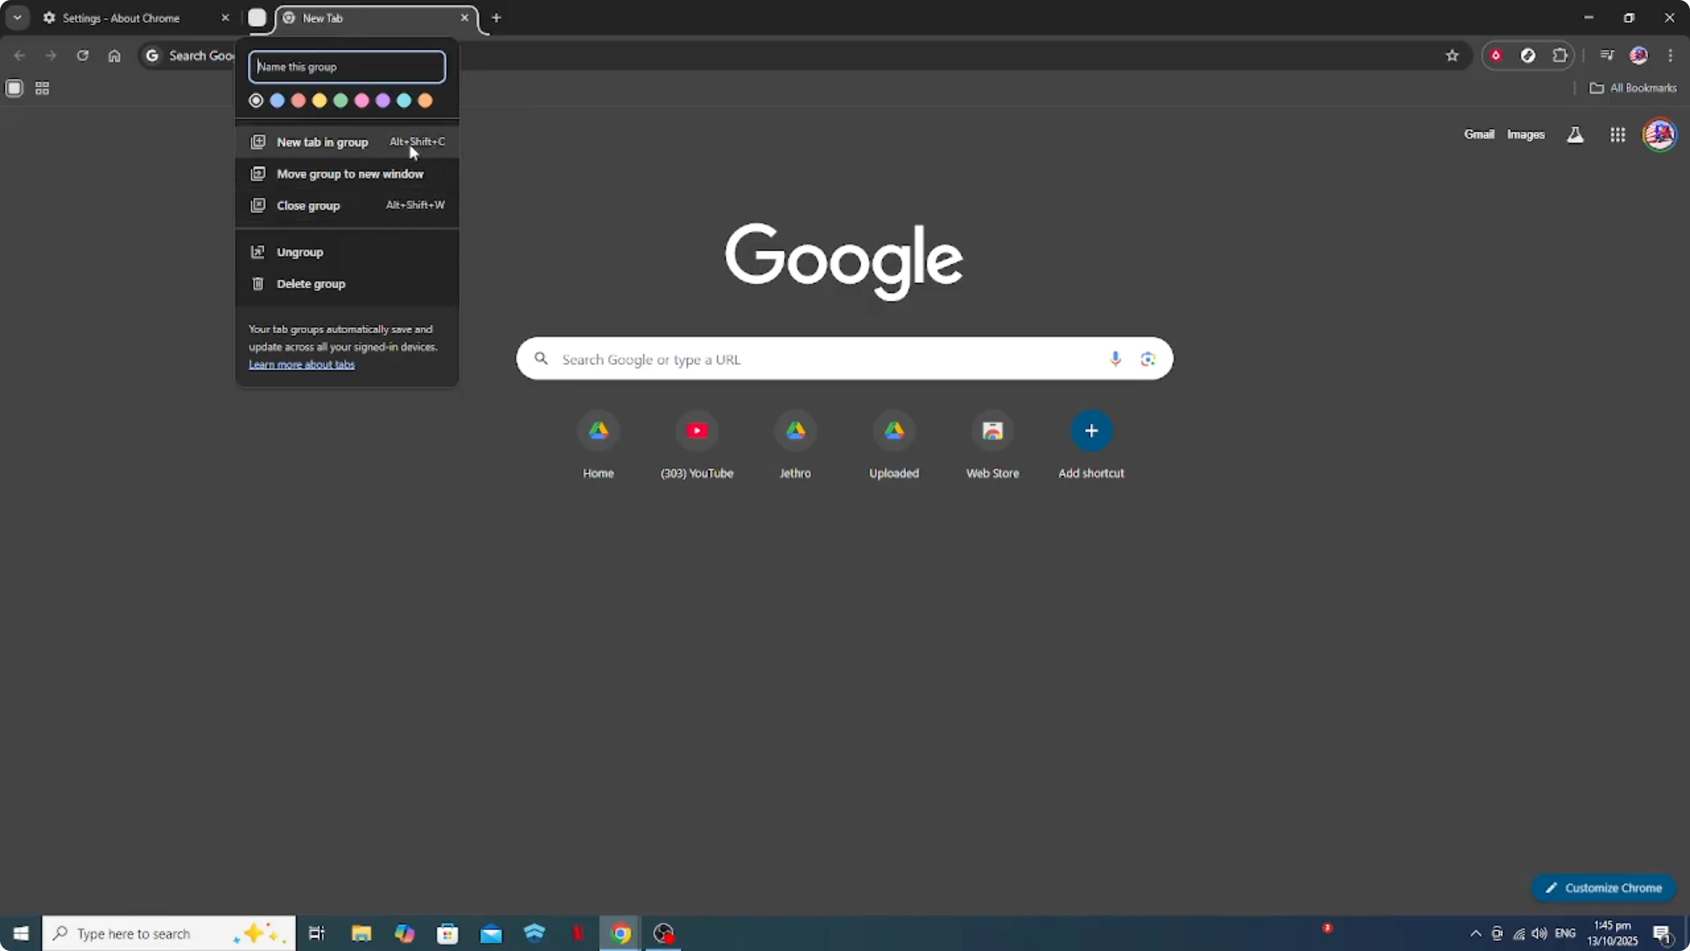Select the purple group color
The image size is (1690, 951).
point(383,101)
